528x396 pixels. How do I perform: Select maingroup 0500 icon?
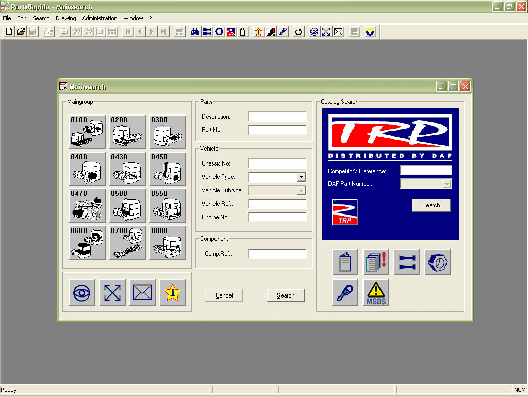pos(128,205)
